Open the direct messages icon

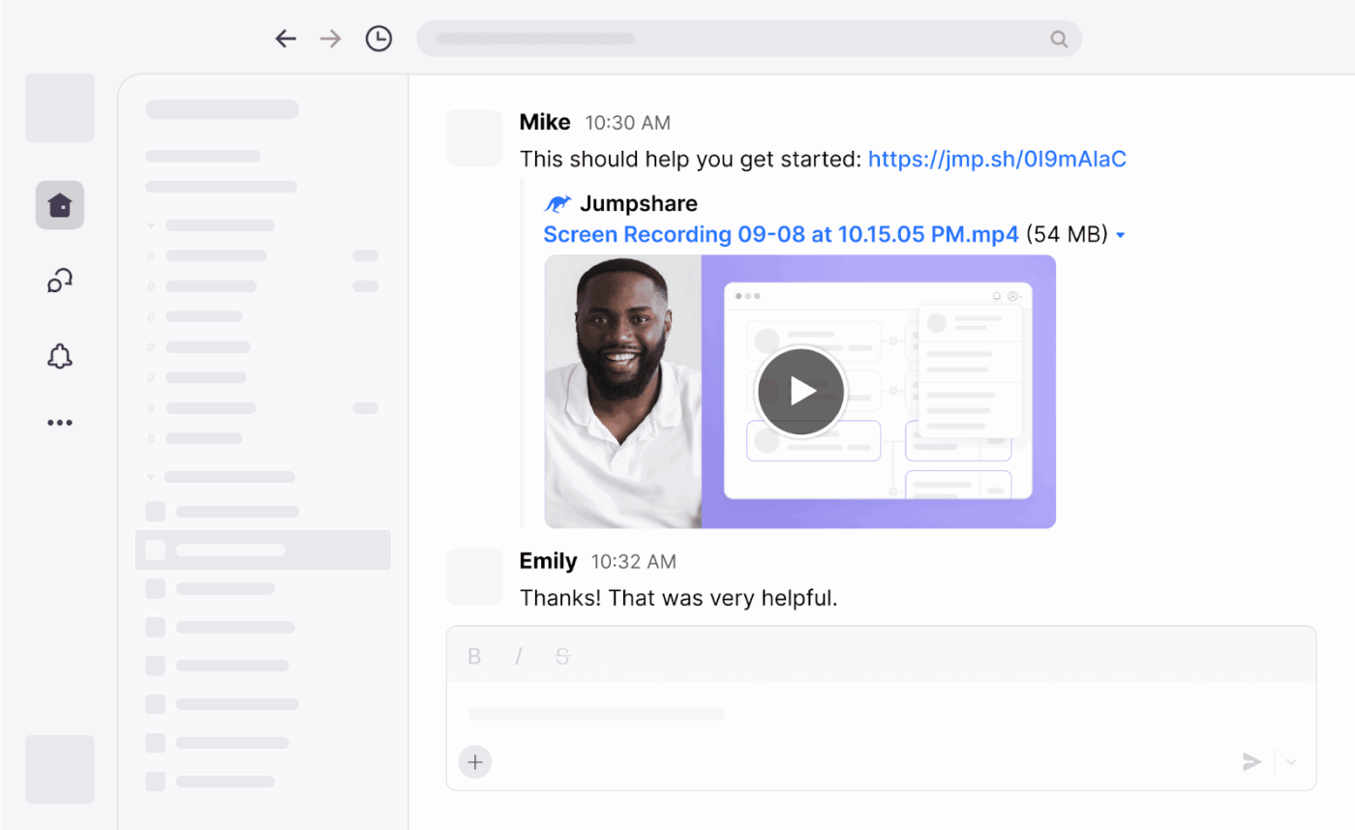[x=59, y=281]
